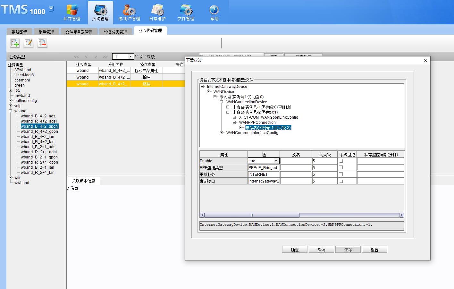The image size is (454, 289).
Task: Click the 优先级 field of 绑定端口 row
Action: pos(324,181)
